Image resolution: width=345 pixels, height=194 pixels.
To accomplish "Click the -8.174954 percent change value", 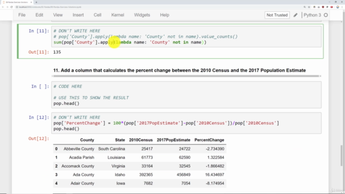I will point(215,183).
